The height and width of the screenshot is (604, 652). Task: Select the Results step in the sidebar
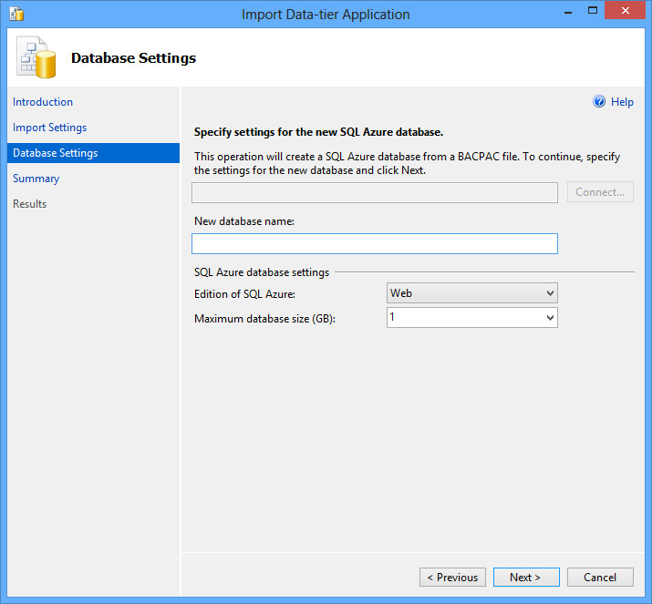click(x=29, y=203)
